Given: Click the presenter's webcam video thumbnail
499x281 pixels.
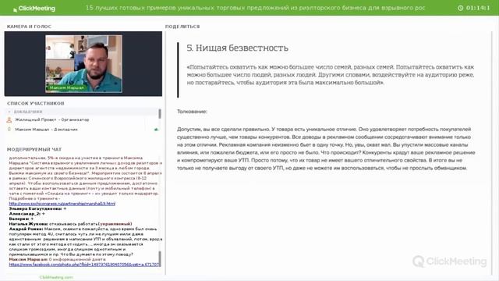Looking at the screenshot, I should 83,64.
